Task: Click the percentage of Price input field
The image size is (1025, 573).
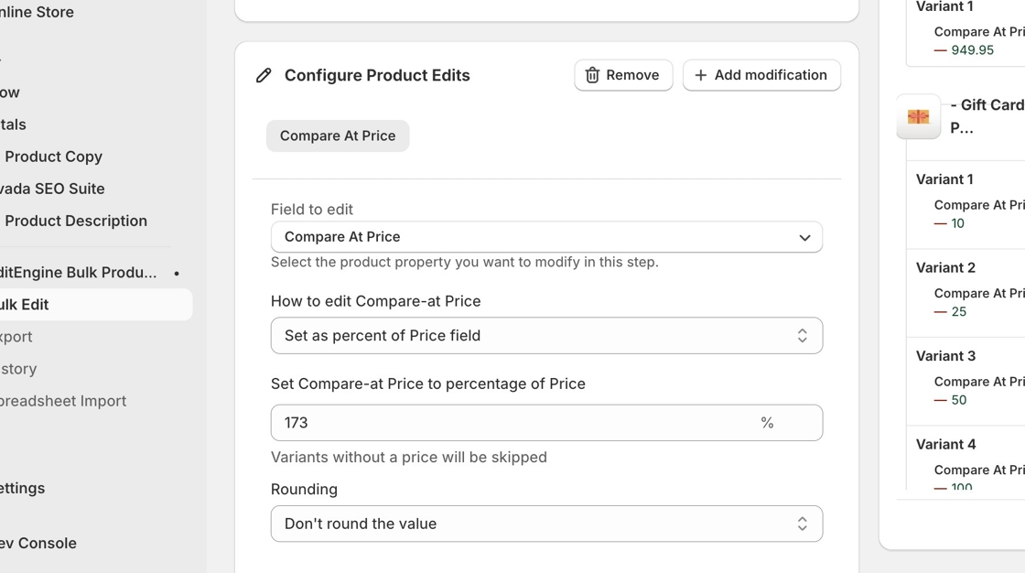Action: [512, 423]
